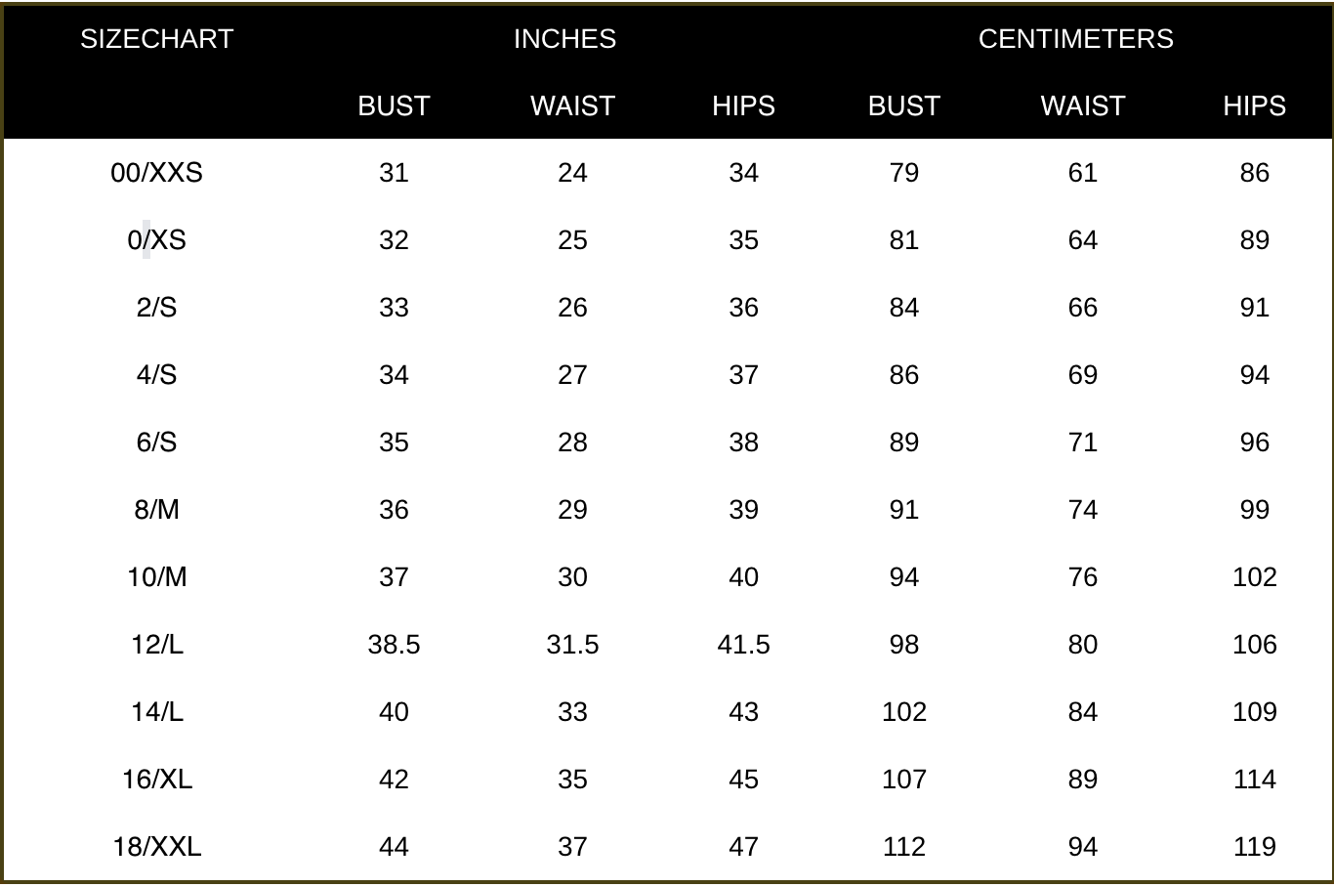
Task: Click the 2/S size label
Action: (x=156, y=308)
